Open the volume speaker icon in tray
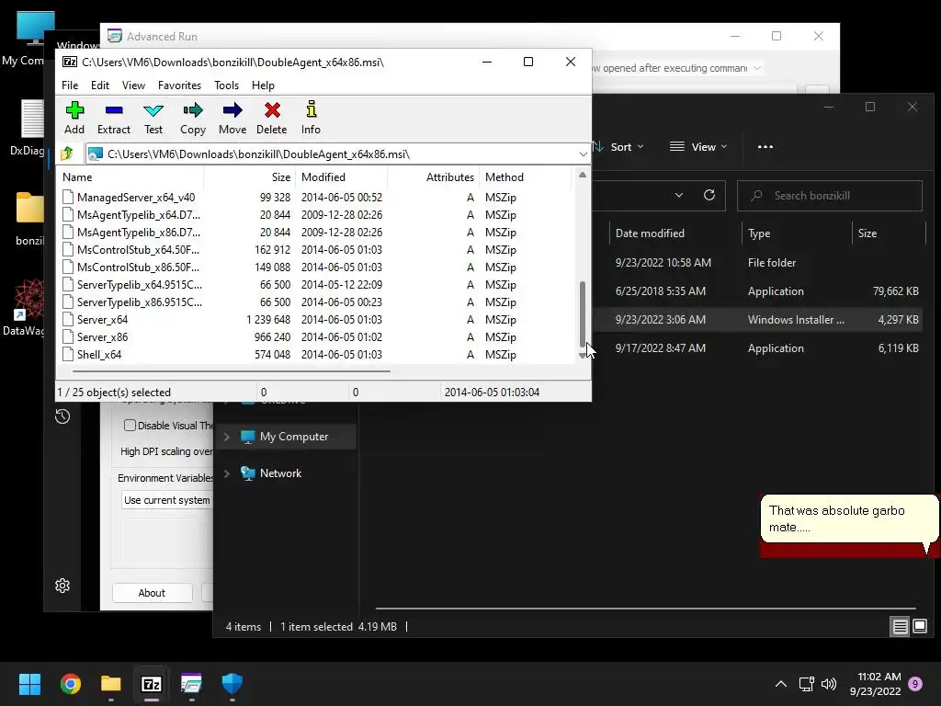Screen dimensions: 941x706 829,684
